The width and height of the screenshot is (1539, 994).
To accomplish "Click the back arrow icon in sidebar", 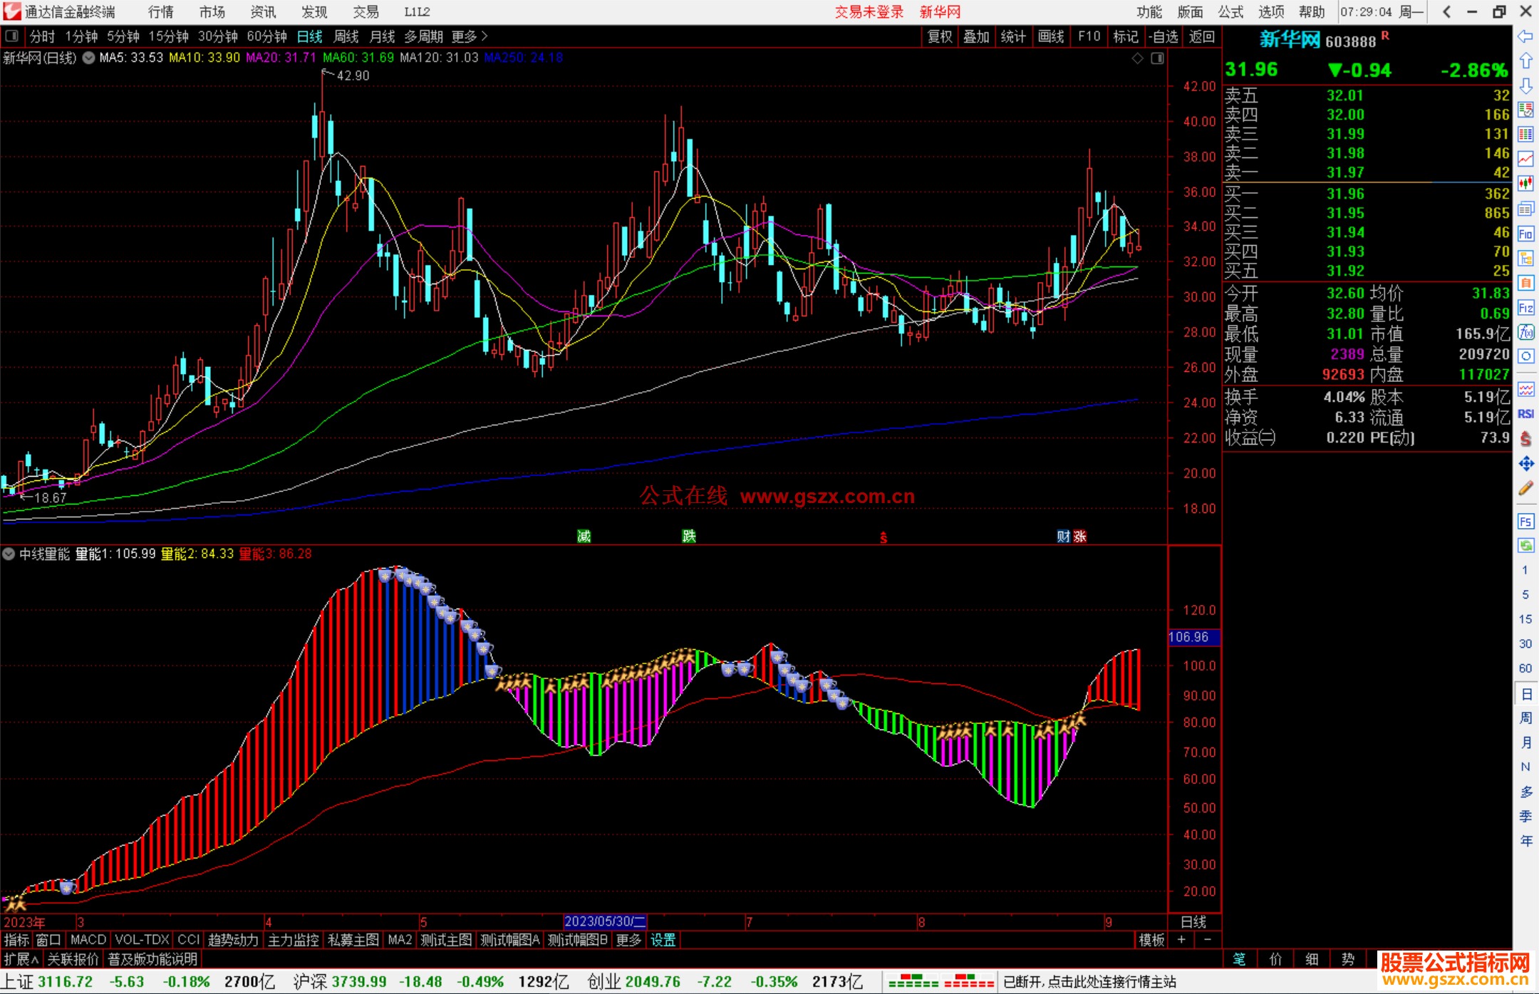I will click(x=1525, y=36).
